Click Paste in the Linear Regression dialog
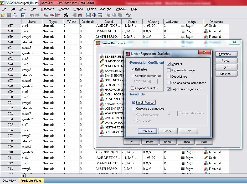Image resolution: width=247 pixels, height=184 pixels. point(150,142)
